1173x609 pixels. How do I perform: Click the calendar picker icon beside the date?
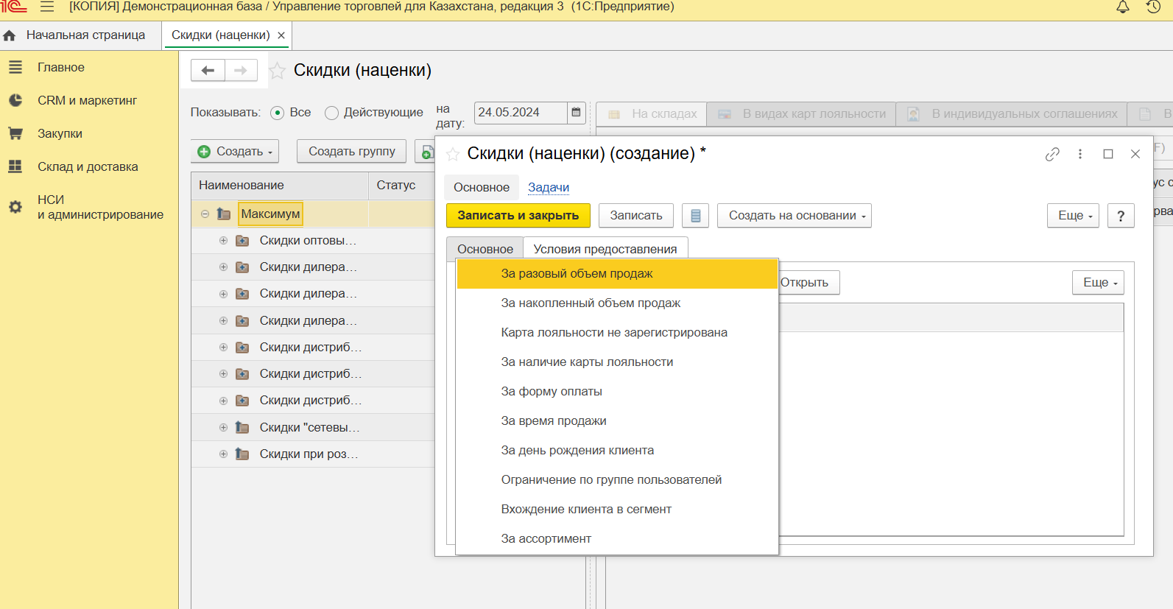[576, 113]
